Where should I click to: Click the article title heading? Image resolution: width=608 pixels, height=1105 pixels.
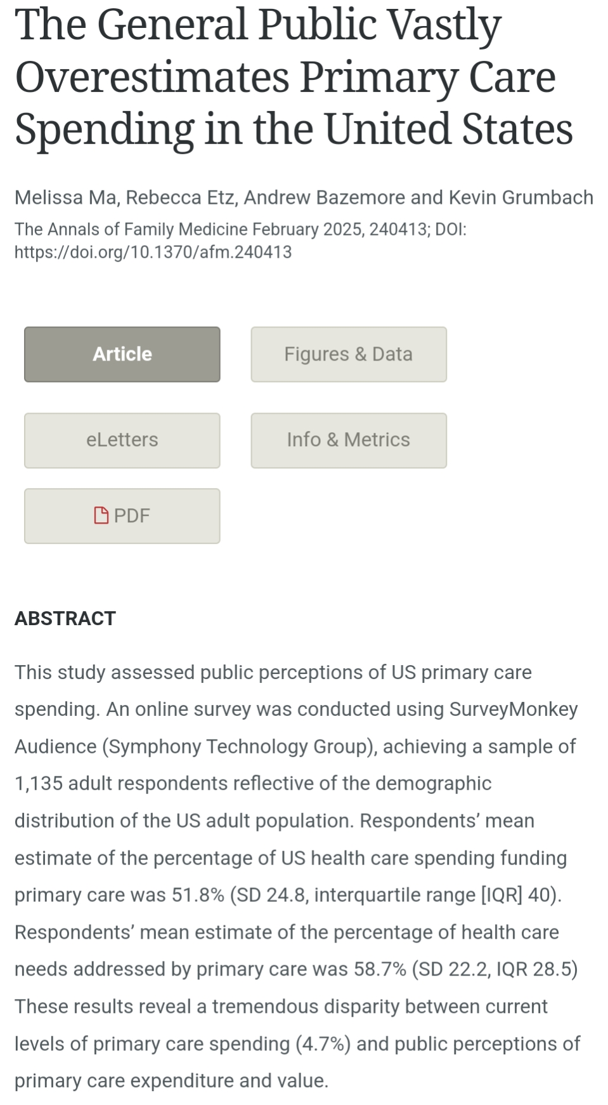point(293,77)
